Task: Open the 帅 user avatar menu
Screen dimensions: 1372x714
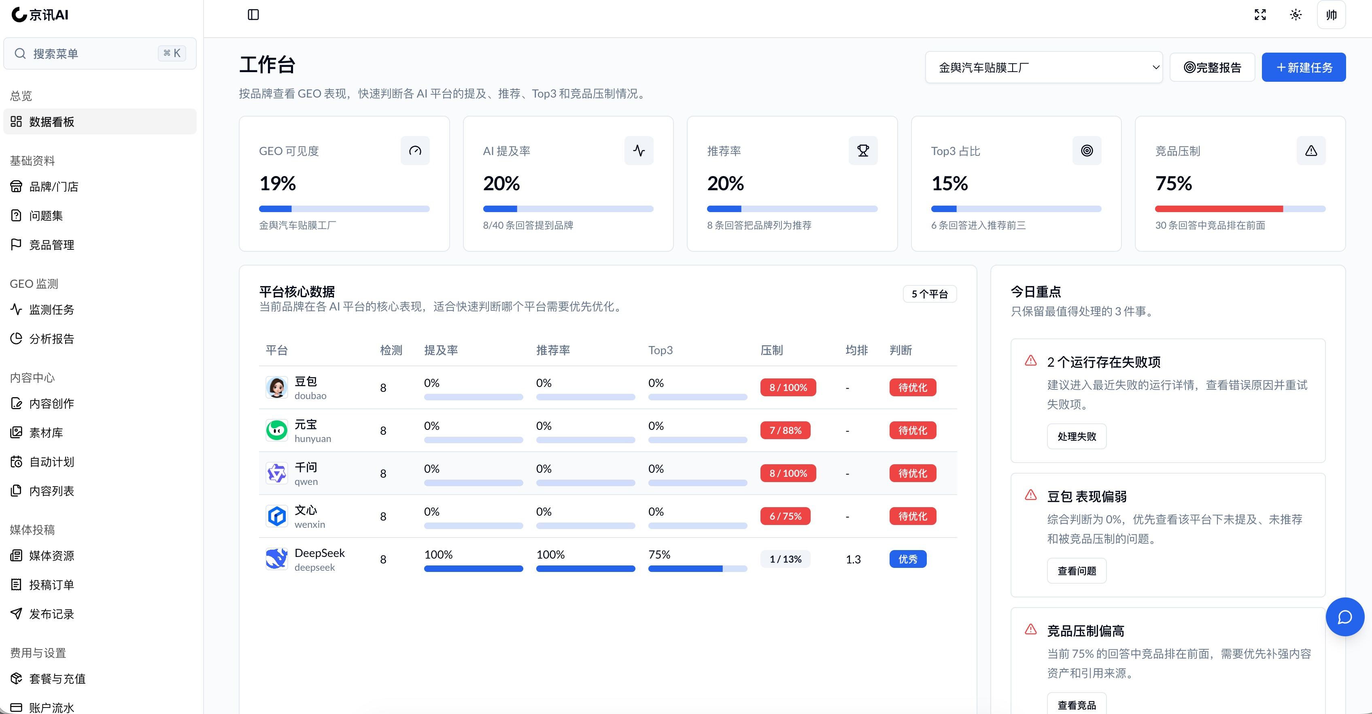Action: coord(1332,15)
